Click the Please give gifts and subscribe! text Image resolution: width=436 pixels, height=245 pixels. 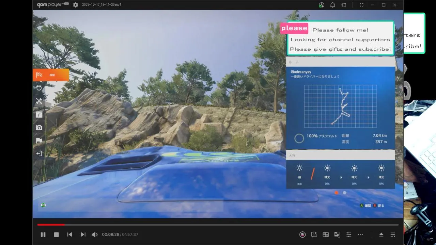click(340, 49)
